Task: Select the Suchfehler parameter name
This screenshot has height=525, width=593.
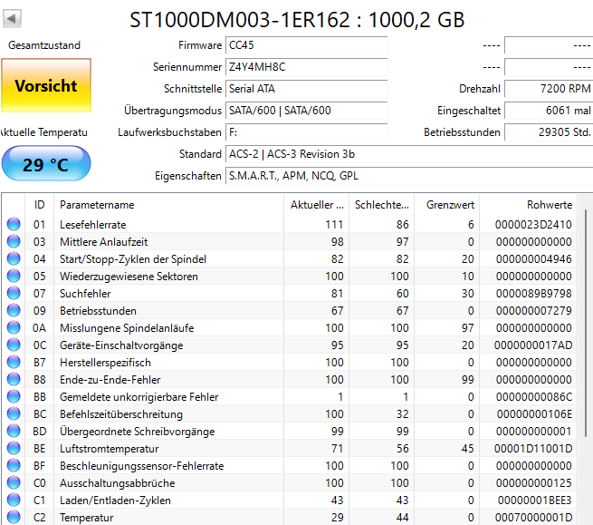Action: coord(85,294)
